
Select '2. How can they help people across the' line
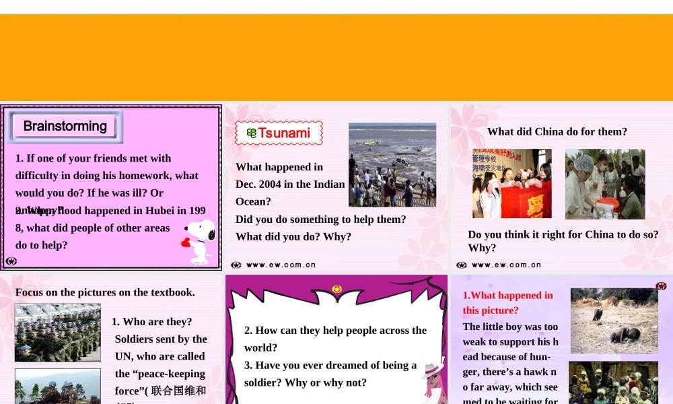point(336,331)
